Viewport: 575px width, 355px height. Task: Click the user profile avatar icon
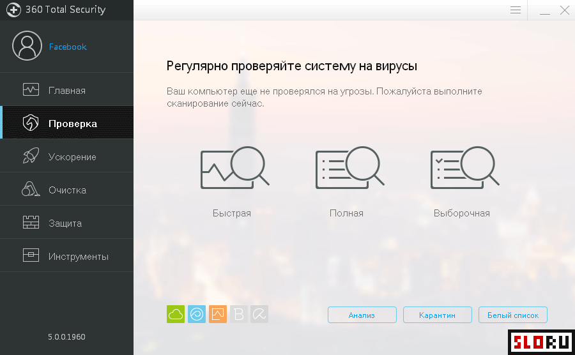(27, 46)
